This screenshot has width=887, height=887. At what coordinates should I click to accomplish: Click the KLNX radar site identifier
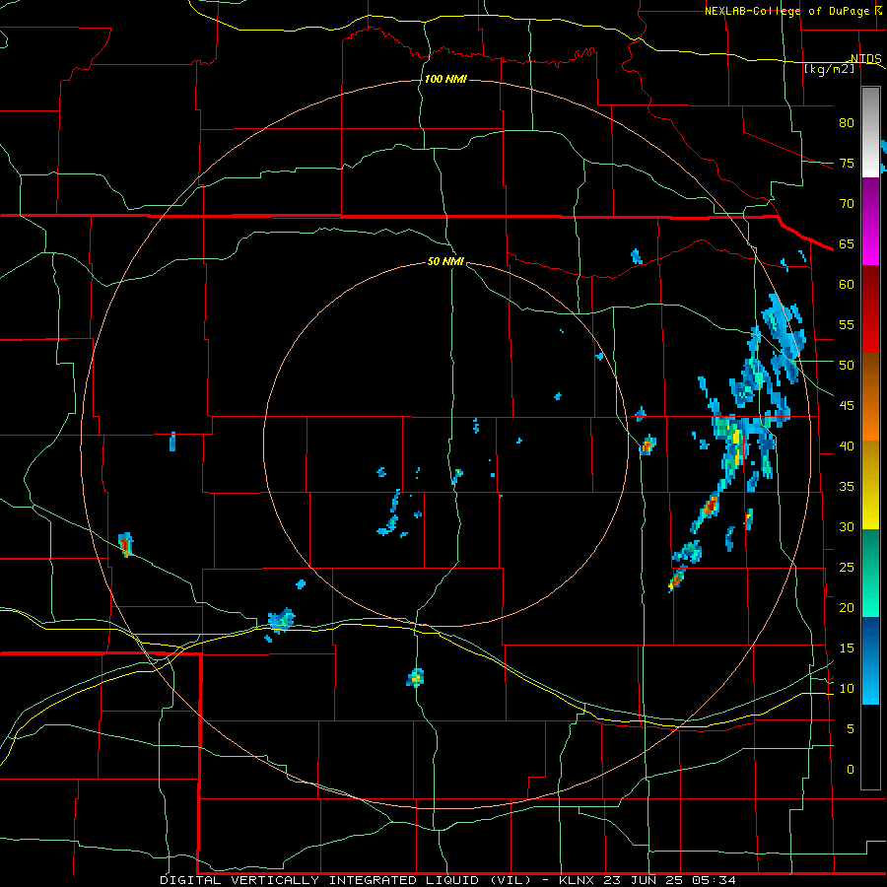(579, 880)
